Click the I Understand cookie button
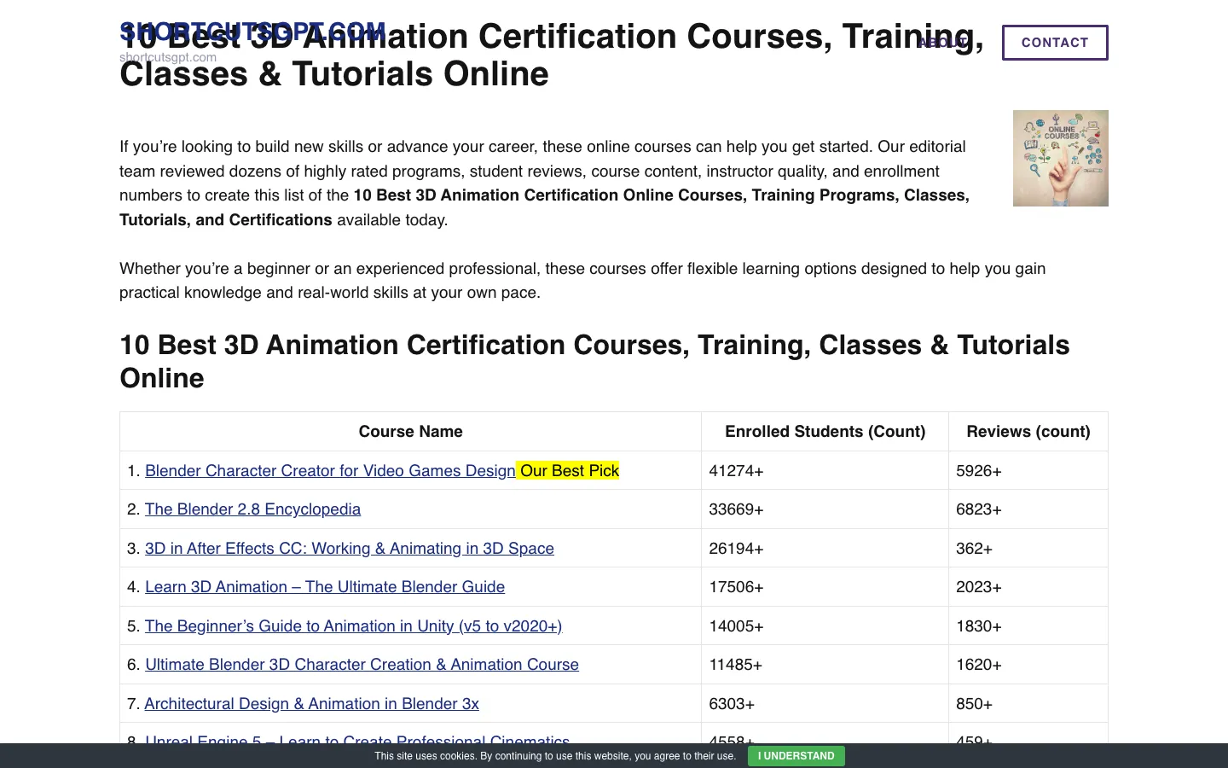 796,756
